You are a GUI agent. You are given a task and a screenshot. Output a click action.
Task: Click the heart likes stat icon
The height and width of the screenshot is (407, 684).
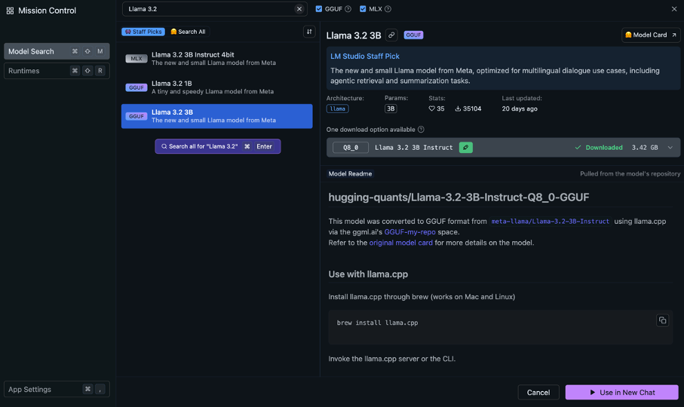[x=431, y=109]
